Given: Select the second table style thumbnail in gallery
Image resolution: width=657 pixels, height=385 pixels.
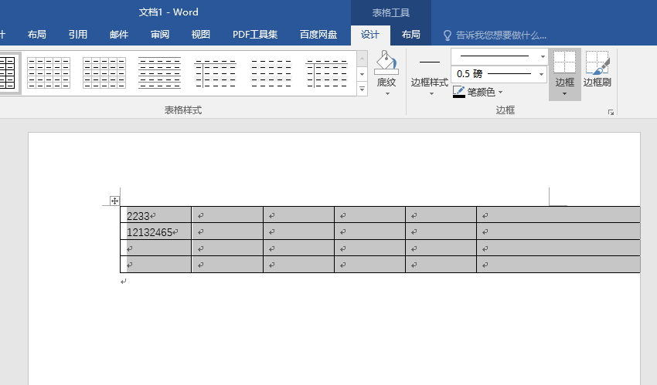Looking at the screenshot, I should pyautogui.click(x=49, y=73).
